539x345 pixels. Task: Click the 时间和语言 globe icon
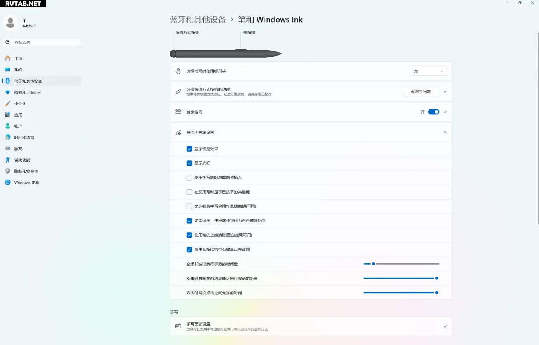(x=8, y=137)
